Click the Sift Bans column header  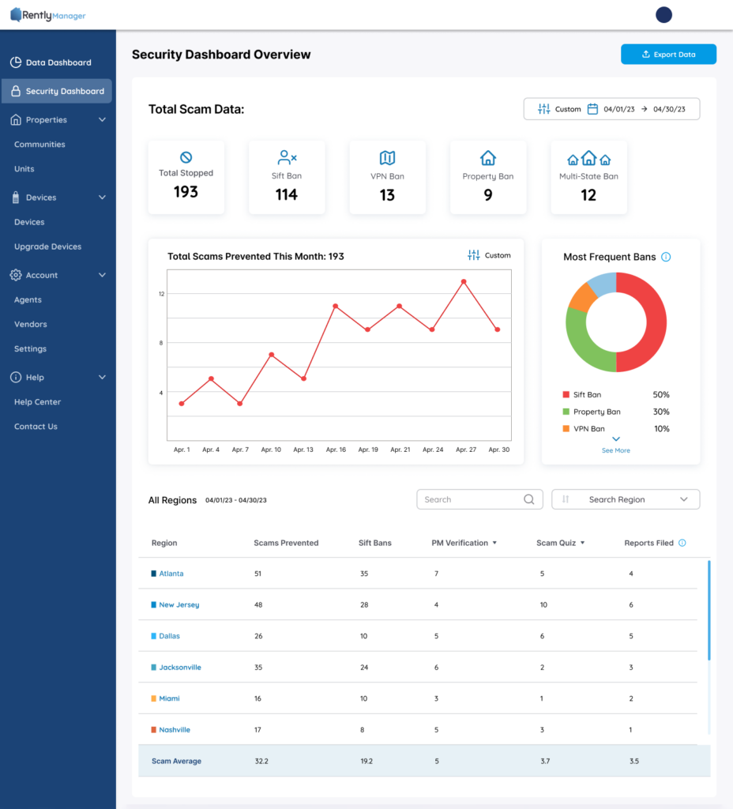point(375,543)
